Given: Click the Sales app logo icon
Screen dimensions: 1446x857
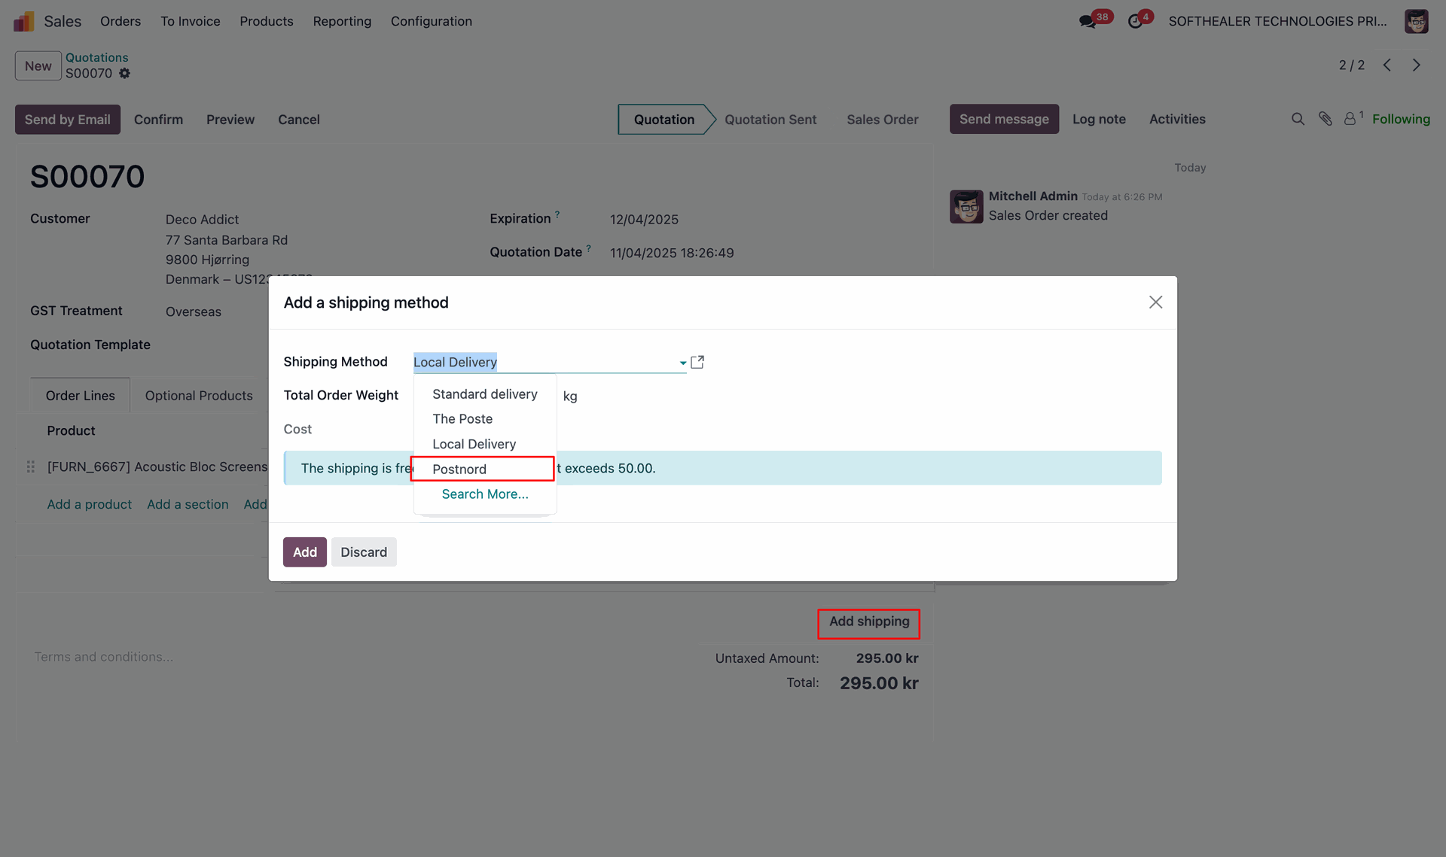Looking at the screenshot, I should [24, 21].
